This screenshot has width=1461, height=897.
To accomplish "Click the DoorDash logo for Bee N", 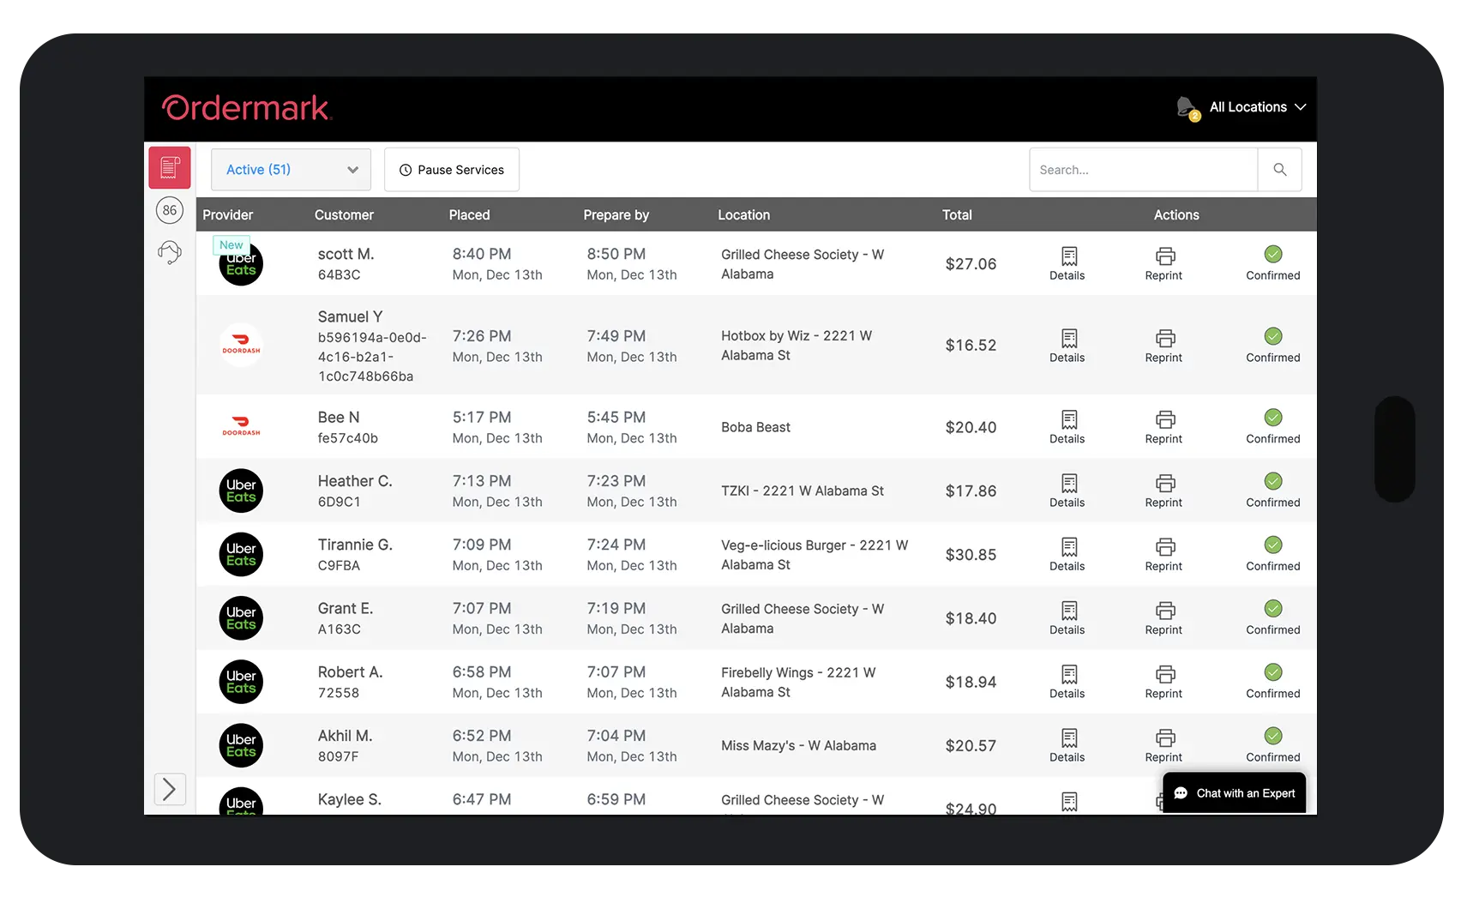I will (241, 427).
